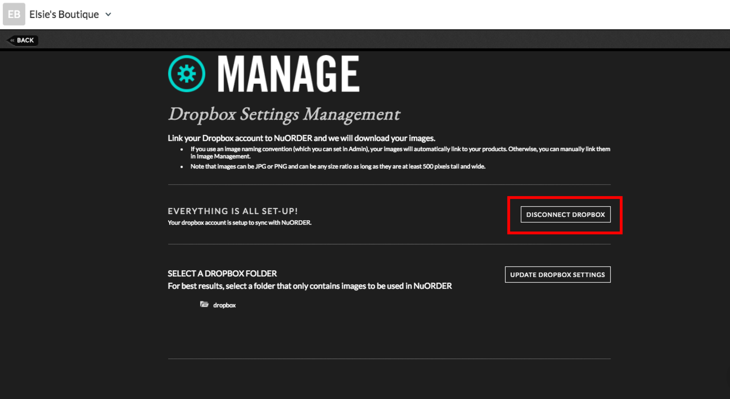Open the Elsie's Boutique dropdown arrow

[x=108, y=14]
